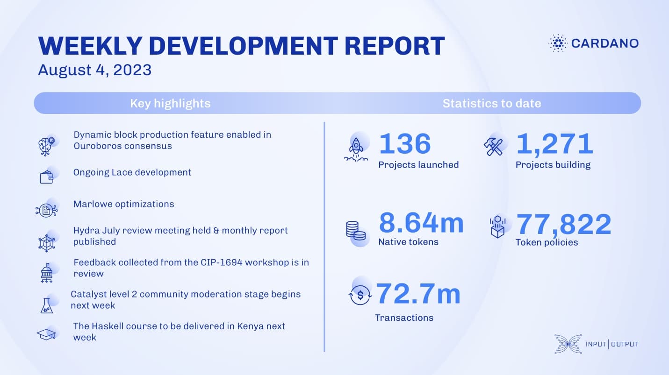Click the Haskell course in Kenya text

point(179,332)
